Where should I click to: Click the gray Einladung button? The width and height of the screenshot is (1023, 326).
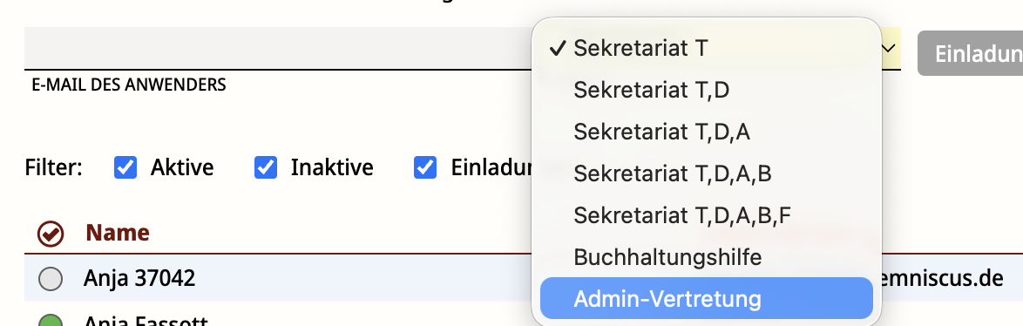pos(970,53)
